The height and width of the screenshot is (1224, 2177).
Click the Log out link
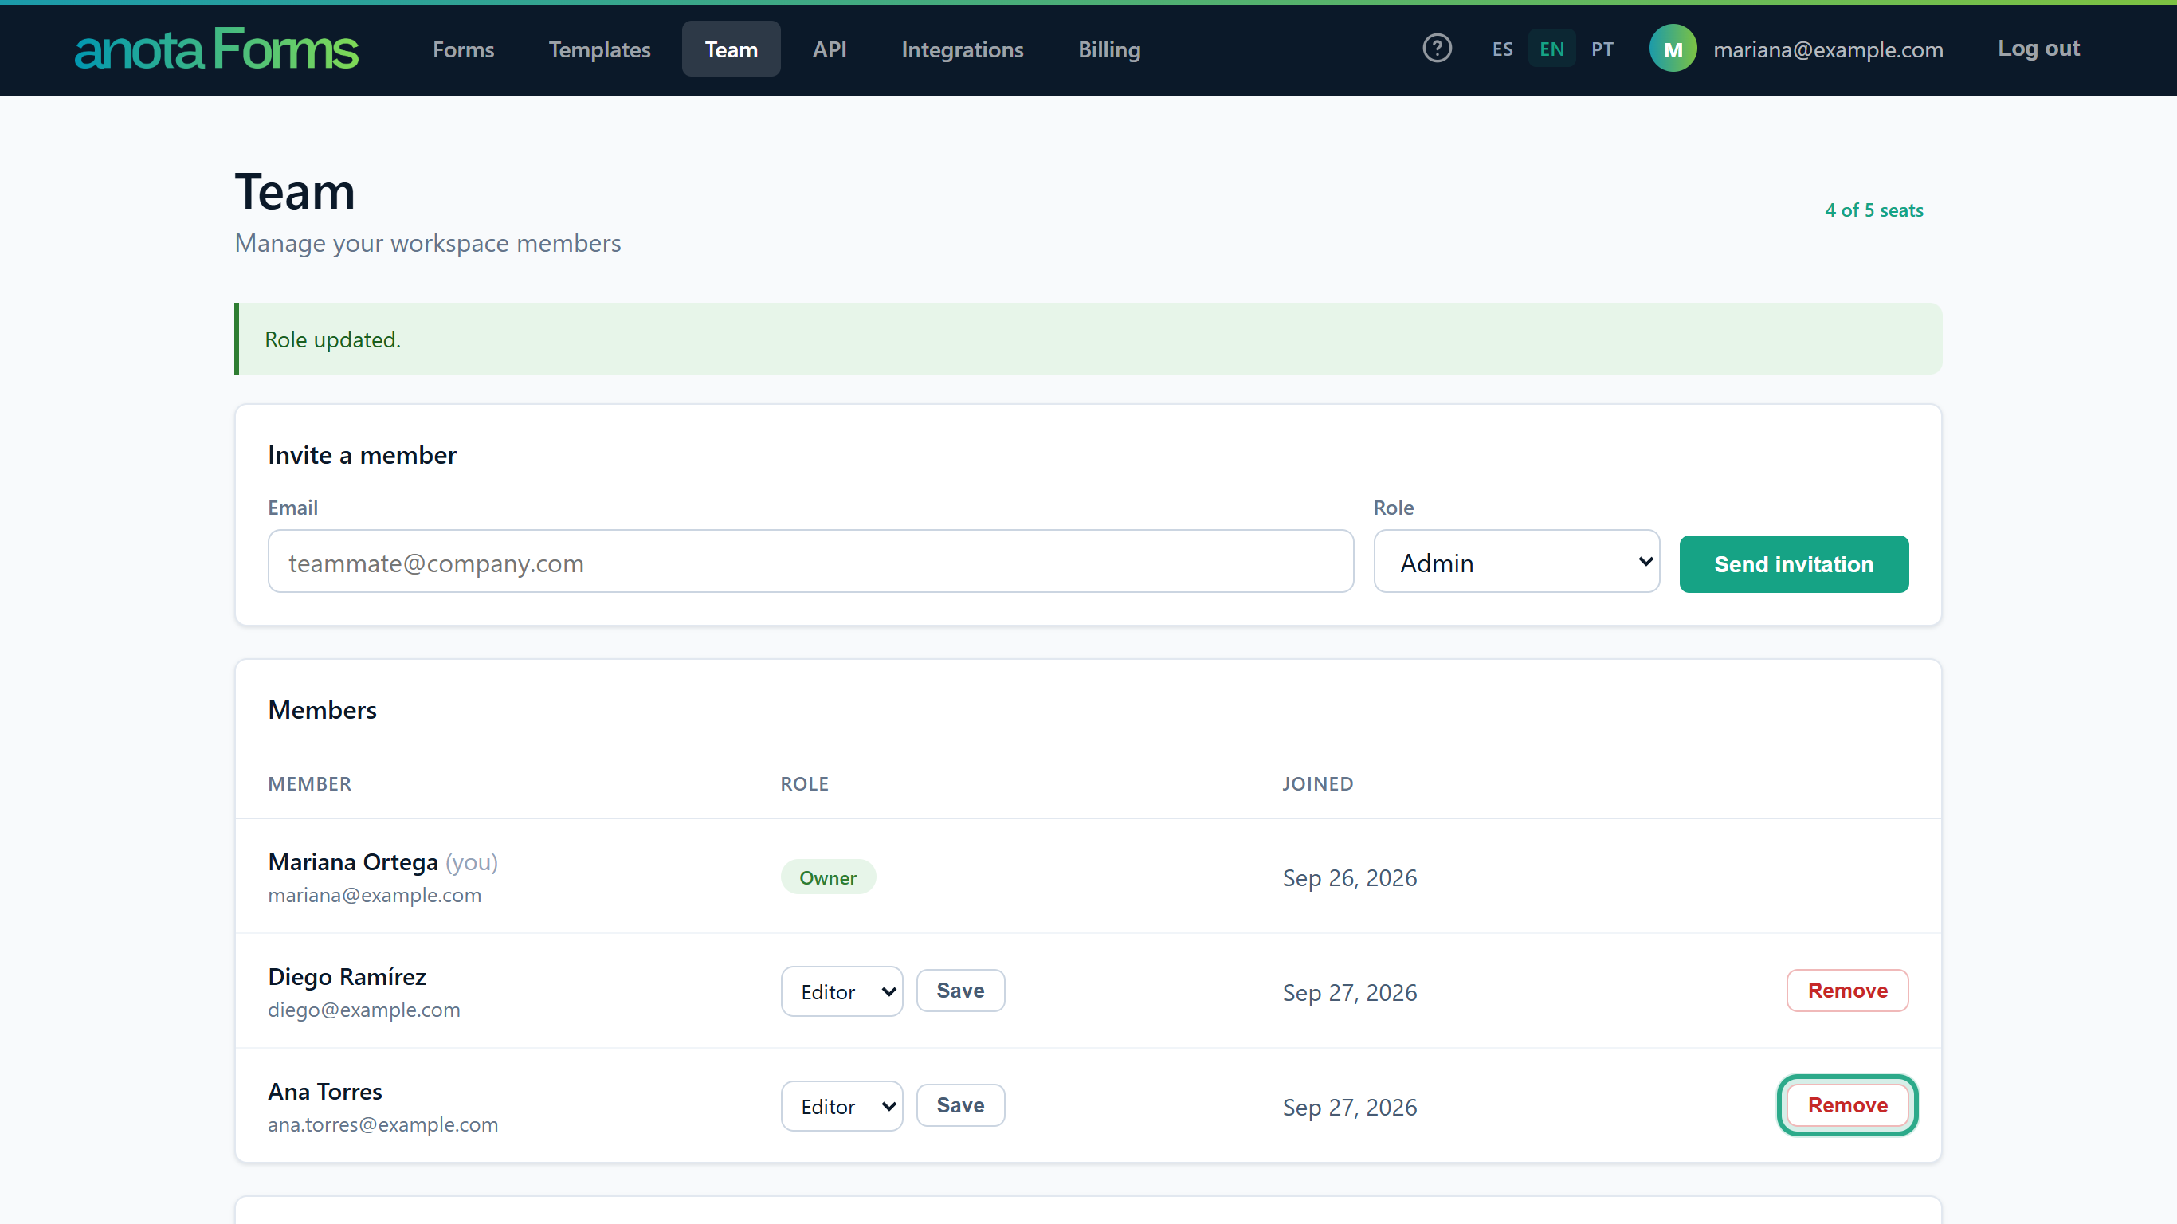click(x=2038, y=48)
